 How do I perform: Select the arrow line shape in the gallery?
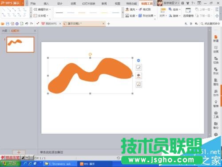click(x=9, y=10)
